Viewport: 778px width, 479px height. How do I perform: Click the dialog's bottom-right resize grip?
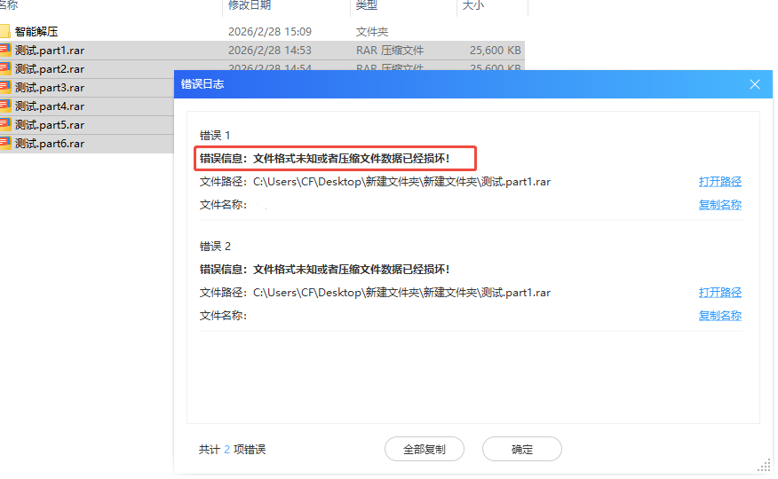[x=765, y=466]
